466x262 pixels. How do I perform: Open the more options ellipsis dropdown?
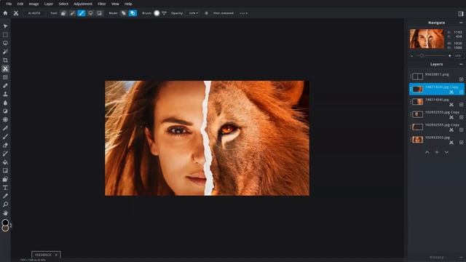[243, 13]
